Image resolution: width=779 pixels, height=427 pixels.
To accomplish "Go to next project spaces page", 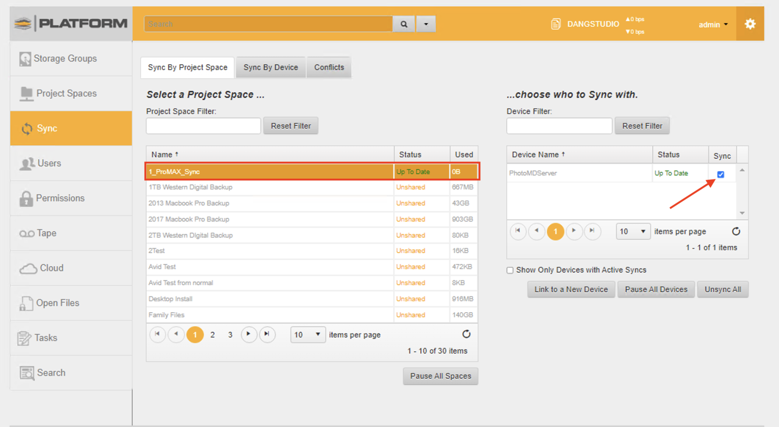I will click(249, 334).
